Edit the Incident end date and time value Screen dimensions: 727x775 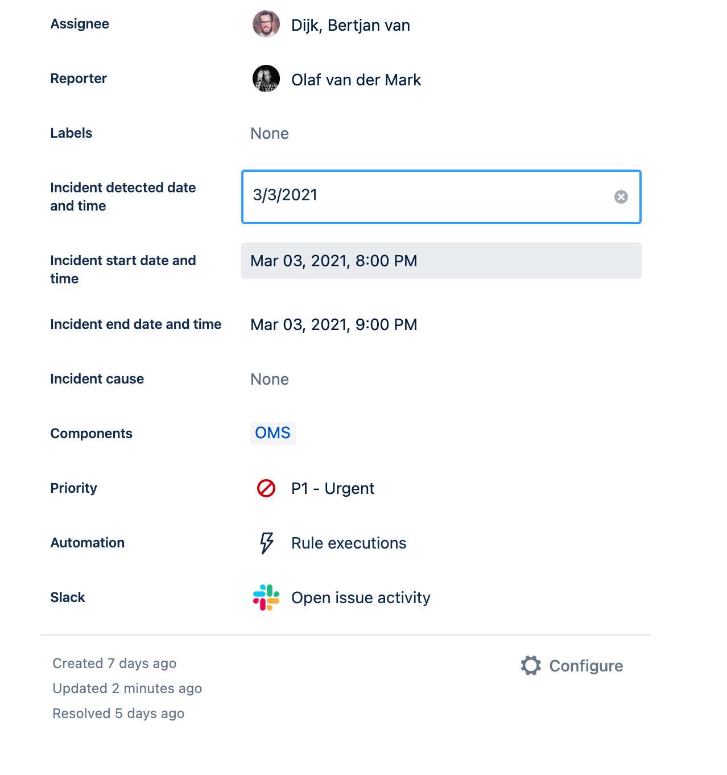point(334,324)
